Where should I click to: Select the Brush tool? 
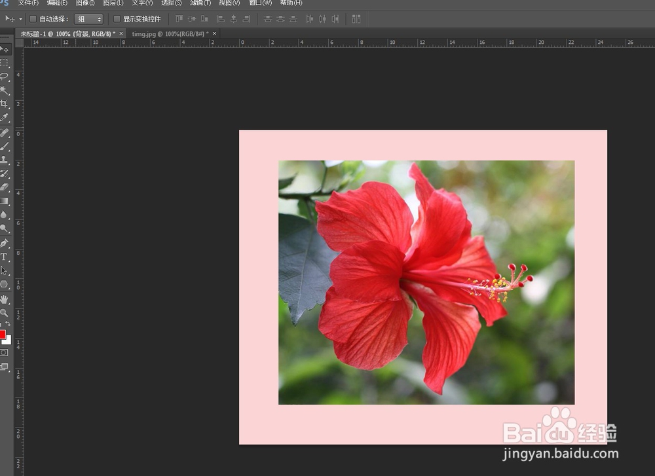[4, 146]
